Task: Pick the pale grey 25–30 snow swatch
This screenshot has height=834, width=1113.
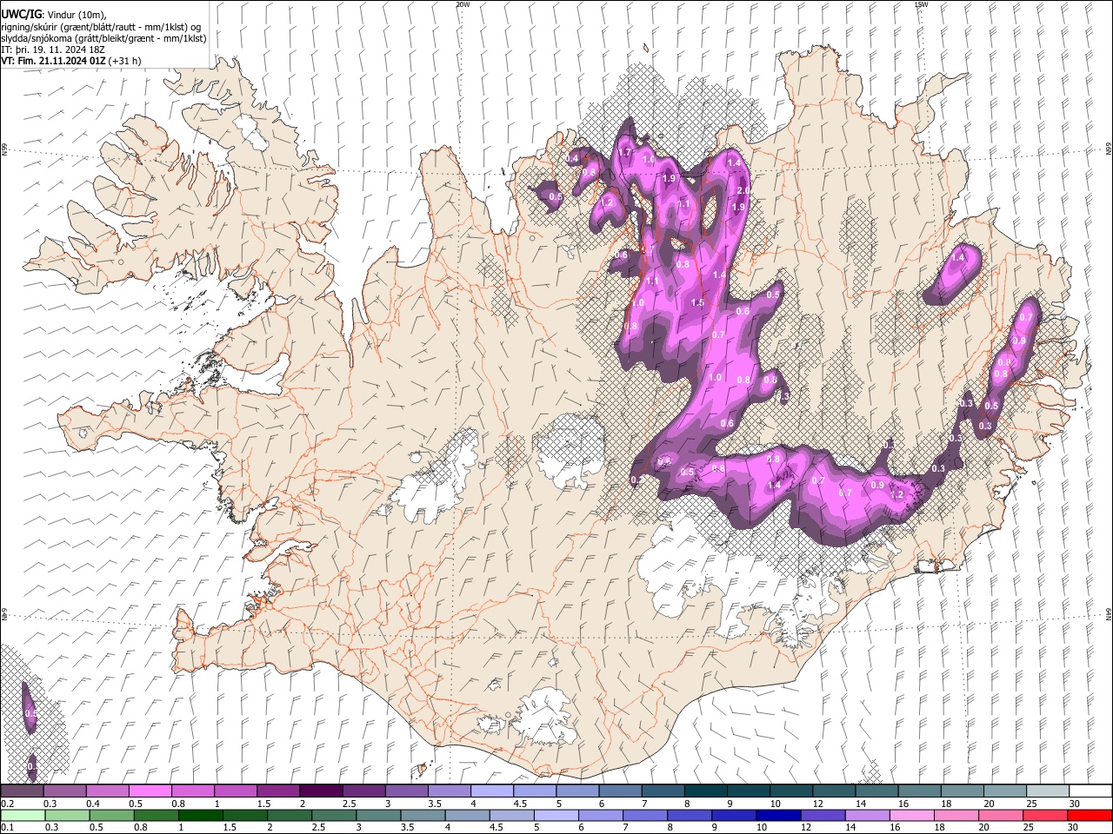Action: coord(1048,791)
